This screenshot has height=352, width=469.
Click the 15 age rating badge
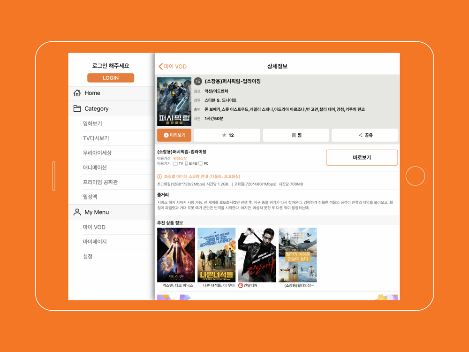[198, 81]
